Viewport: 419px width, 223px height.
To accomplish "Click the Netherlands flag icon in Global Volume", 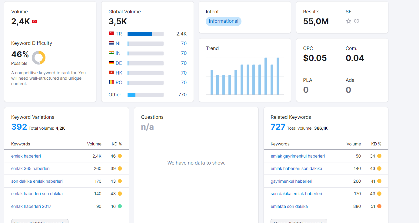I will point(111,43).
